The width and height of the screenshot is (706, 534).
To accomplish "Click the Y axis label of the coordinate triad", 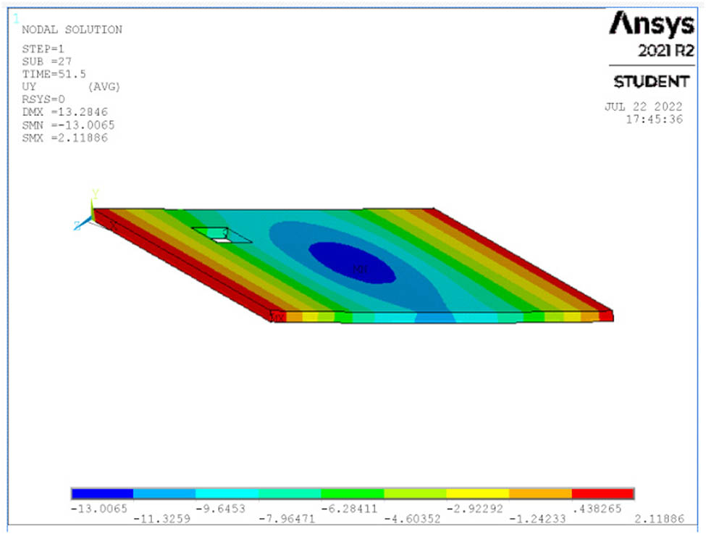I will (95, 193).
